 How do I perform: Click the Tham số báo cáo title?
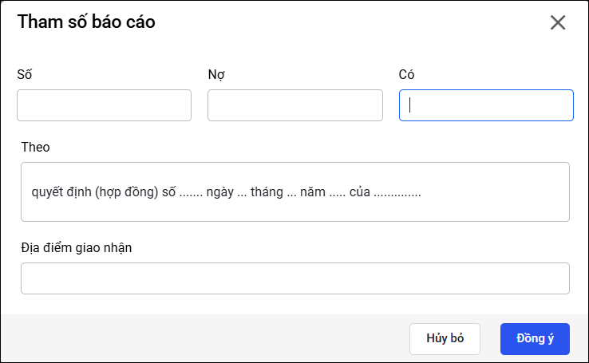click(x=86, y=22)
